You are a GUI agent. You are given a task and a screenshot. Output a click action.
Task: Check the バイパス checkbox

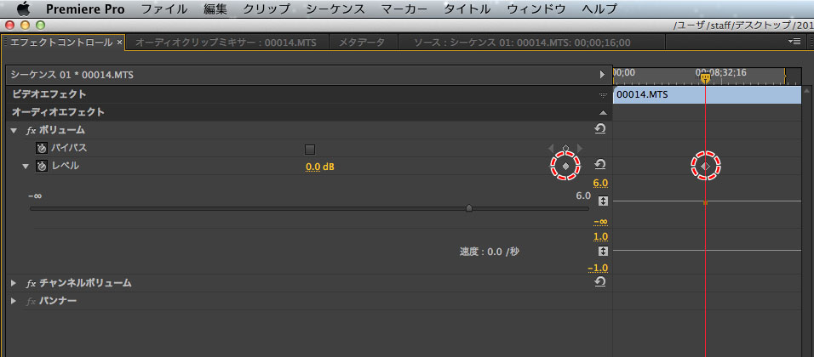click(x=310, y=150)
